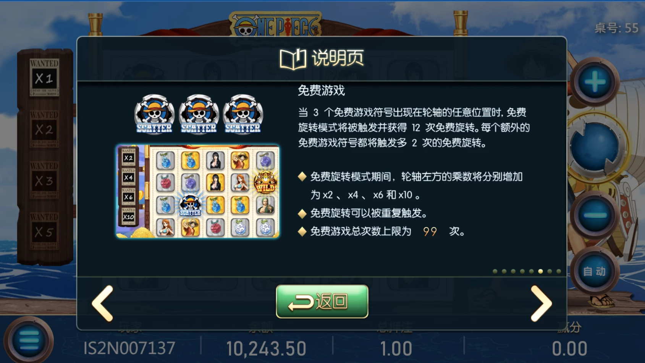Viewport: 645px width, 363px height.
Task: Click the total bet value 1.00
Action: tap(396, 348)
